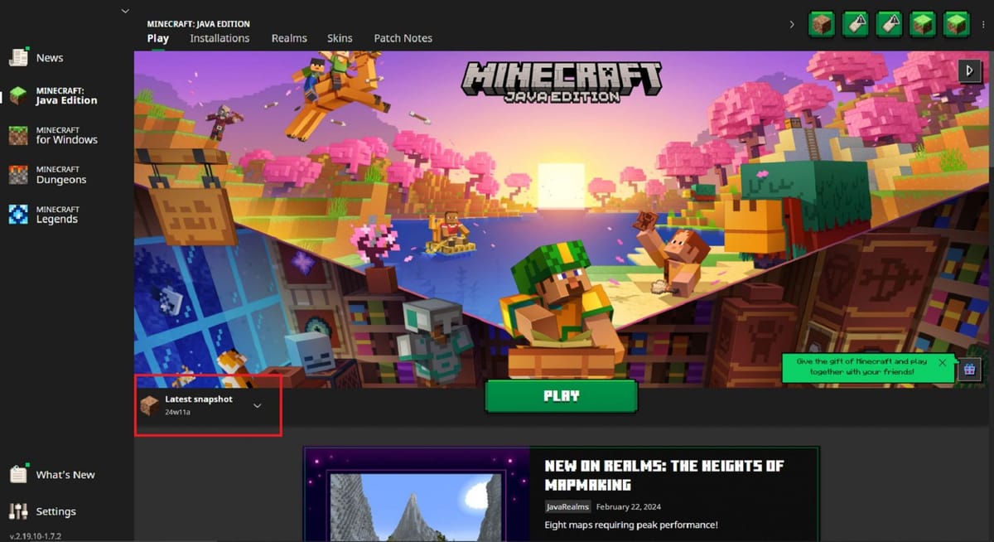994x542 pixels.
Task: Click the rightmost grass block version icon
Action: click(x=955, y=24)
